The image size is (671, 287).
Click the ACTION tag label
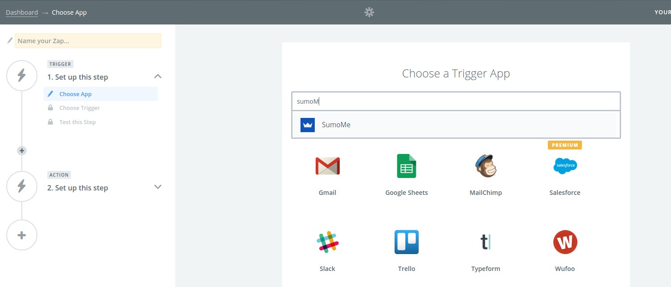(x=59, y=175)
